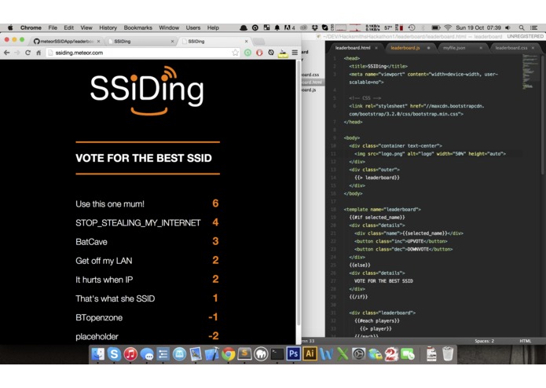Screen dimensions: 546x388
Task: Open Microsoft Excel from the dock
Action: coord(343,354)
